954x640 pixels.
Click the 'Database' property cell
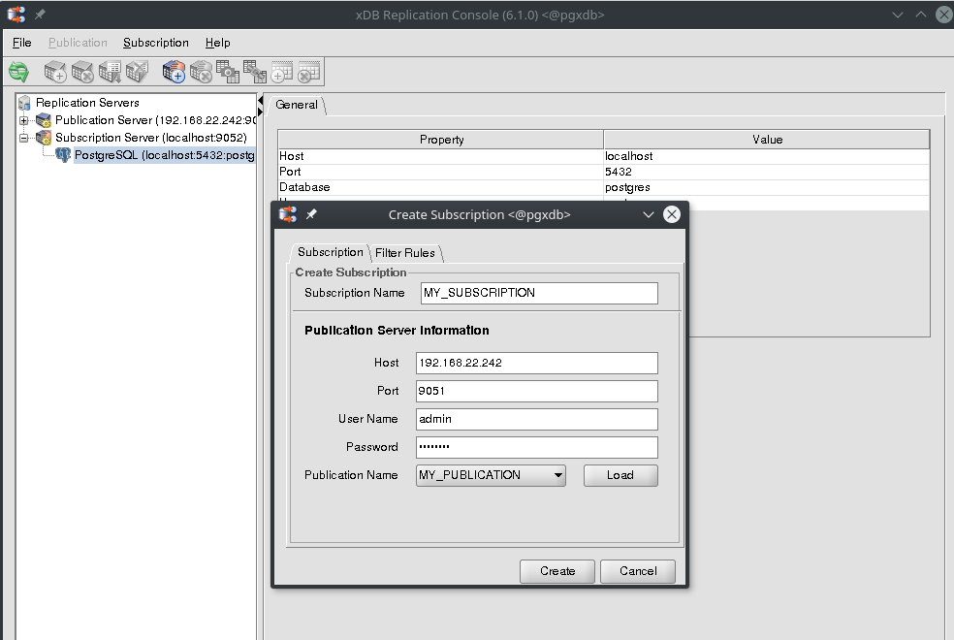[441, 187]
